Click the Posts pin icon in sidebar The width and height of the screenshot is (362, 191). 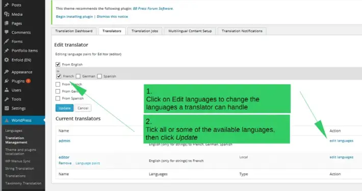pyautogui.click(x=7, y=5)
